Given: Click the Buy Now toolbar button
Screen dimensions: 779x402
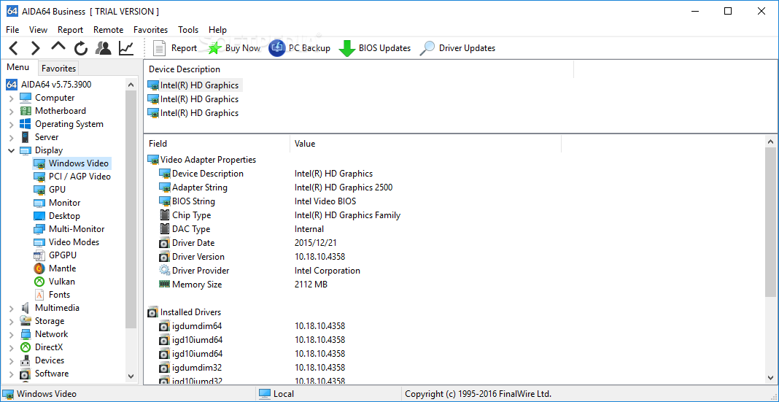Looking at the screenshot, I should pyautogui.click(x=233, y=48).
